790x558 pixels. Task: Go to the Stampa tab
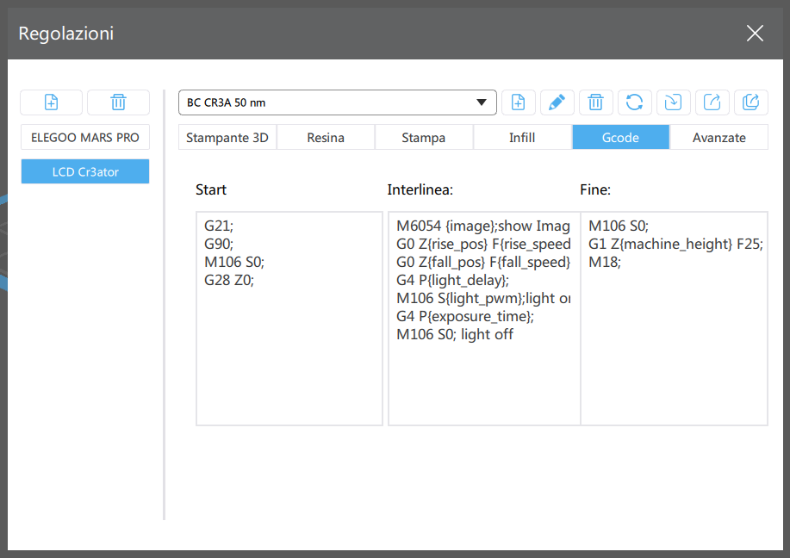coord(424,138)
